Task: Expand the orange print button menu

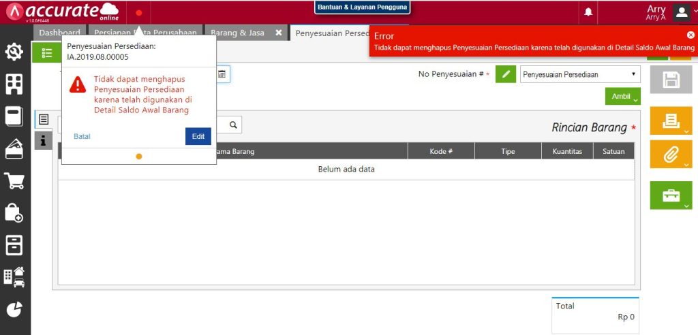Action: pos(671,121)
